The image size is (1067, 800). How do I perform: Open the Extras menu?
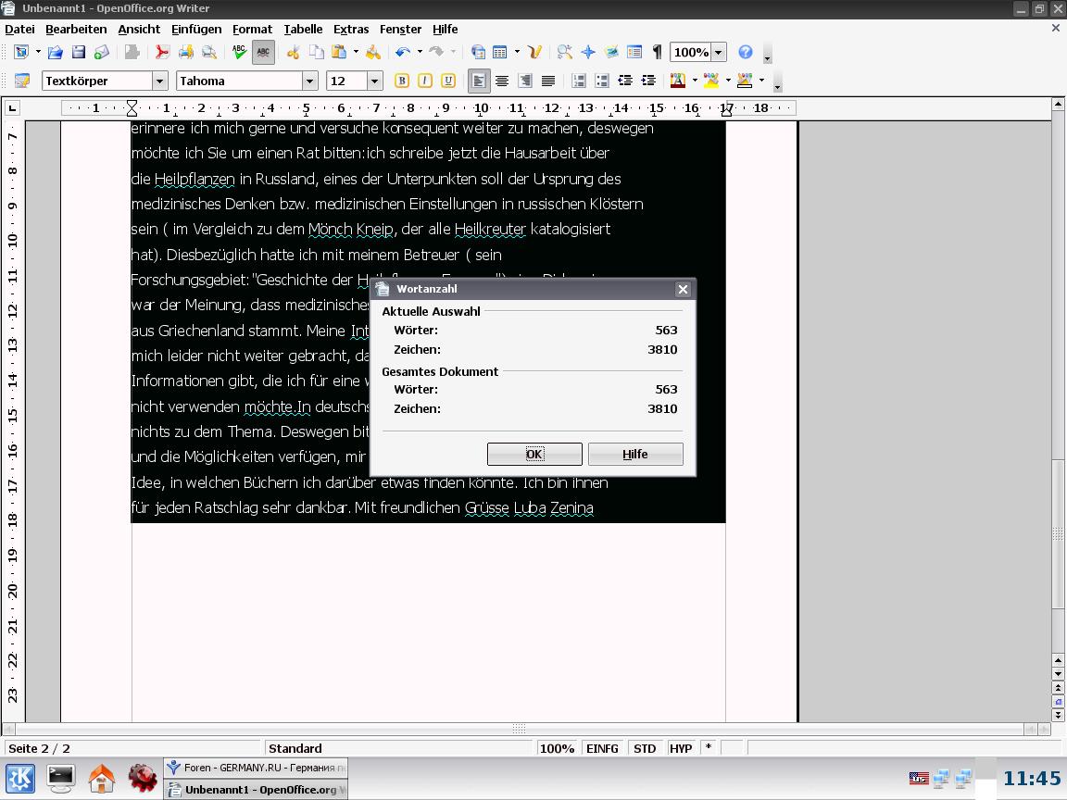tap(350, 30)
